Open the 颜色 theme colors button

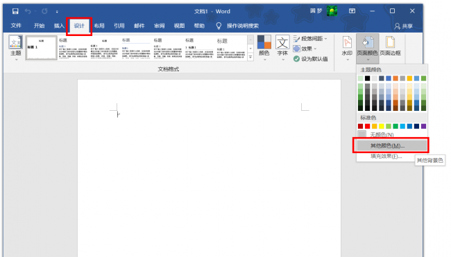[x=264, y=48]
